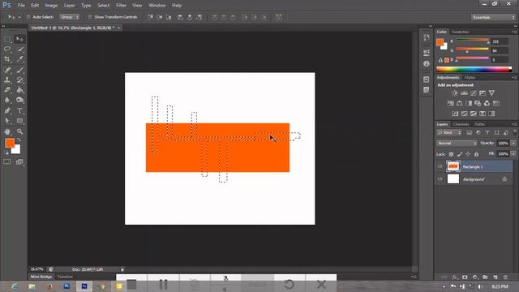Select the Pen tool

[7, 110]
